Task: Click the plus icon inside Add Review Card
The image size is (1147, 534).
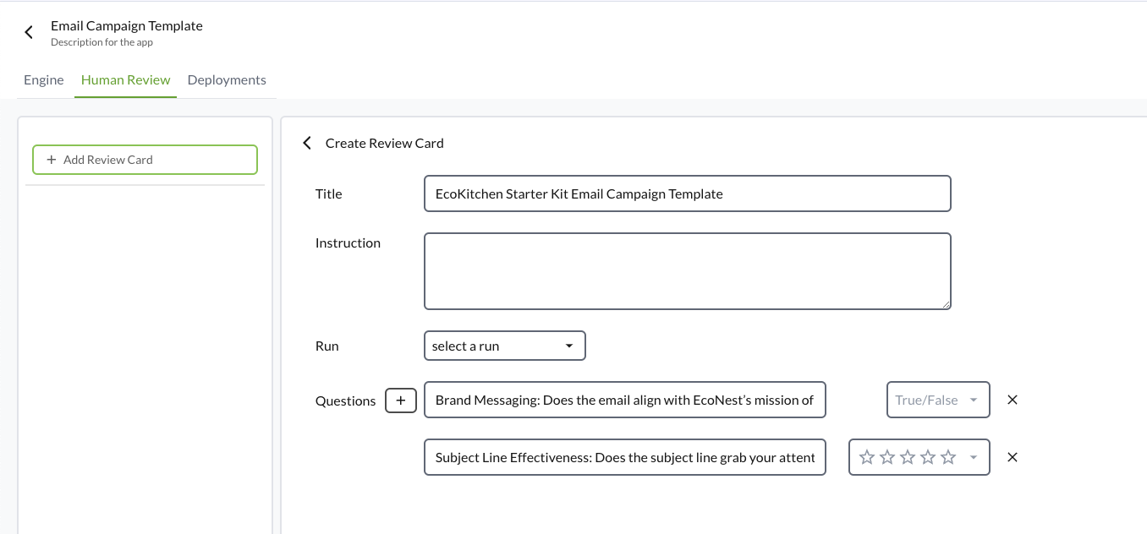Action: point(52,160)
